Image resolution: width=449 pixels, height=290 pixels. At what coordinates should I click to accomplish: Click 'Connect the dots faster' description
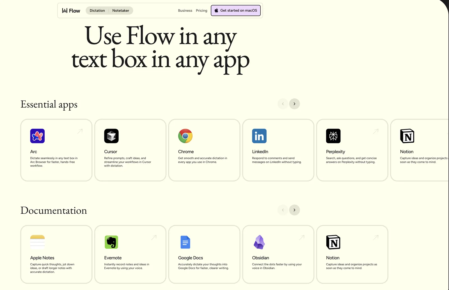pos(277,266)
